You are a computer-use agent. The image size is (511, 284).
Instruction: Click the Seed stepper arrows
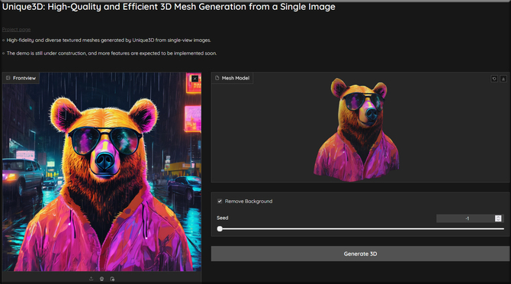pos(498,218)
